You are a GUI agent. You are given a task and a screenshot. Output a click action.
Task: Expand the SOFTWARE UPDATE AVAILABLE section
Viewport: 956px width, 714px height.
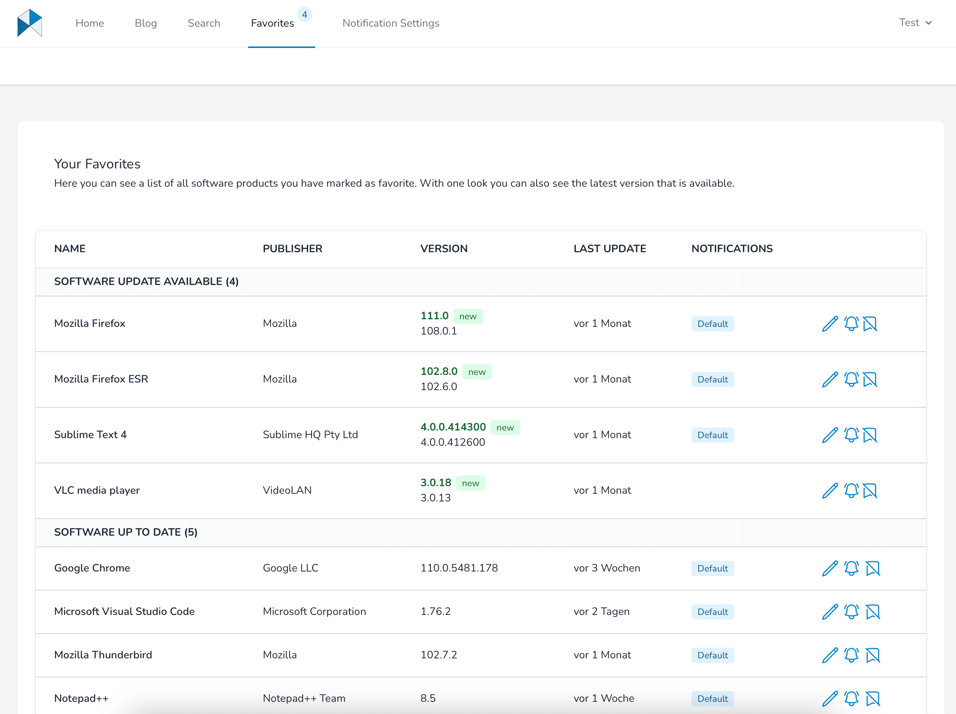click(146, 281)
